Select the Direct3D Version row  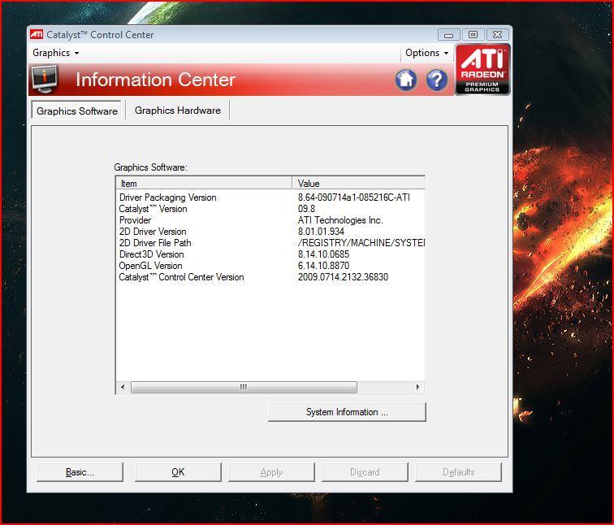pyautogui.click(x=270, y=254)
